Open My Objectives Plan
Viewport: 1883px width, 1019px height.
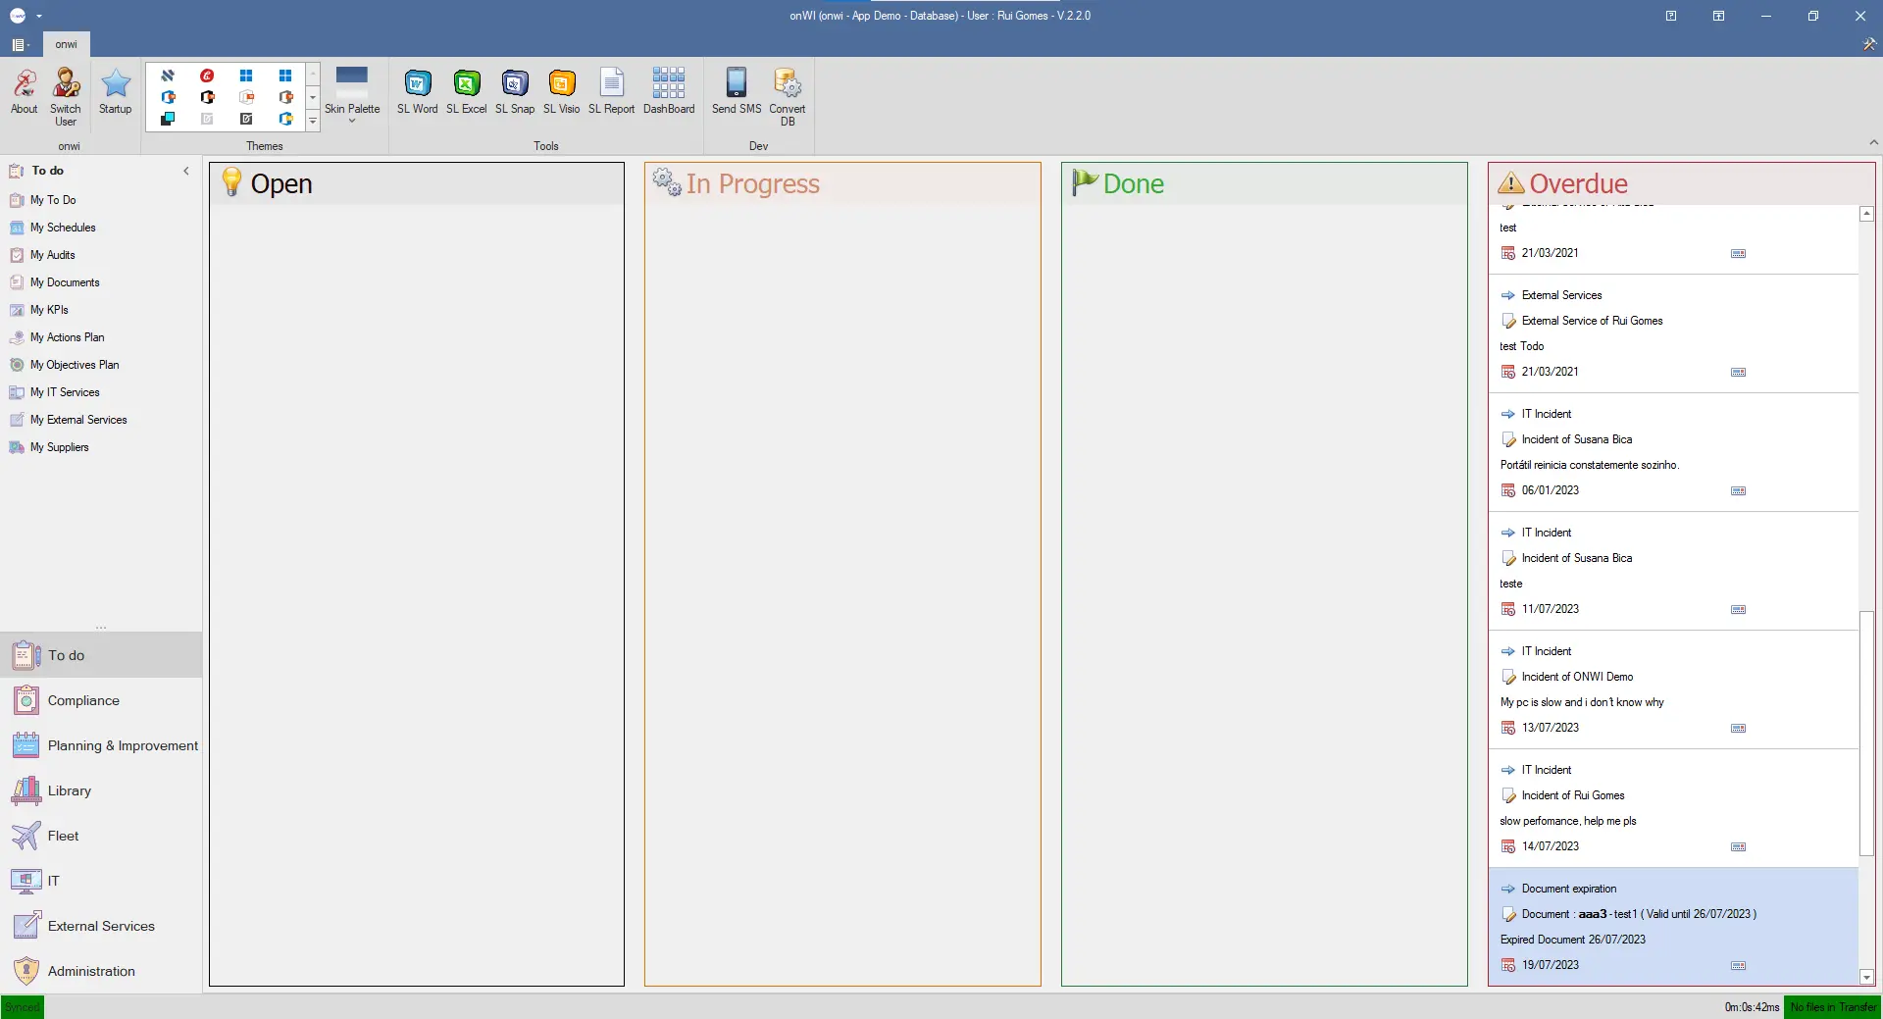point(75,365)
